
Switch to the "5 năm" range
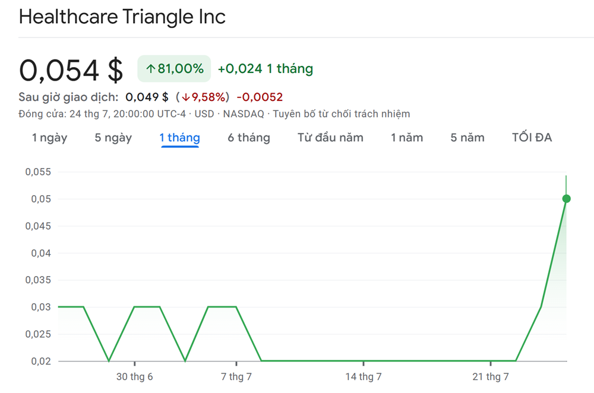pos(467,138)
